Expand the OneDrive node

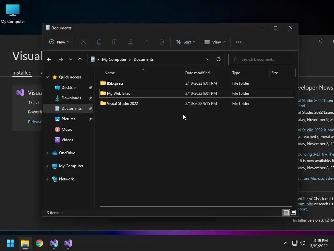coord(47,153)
